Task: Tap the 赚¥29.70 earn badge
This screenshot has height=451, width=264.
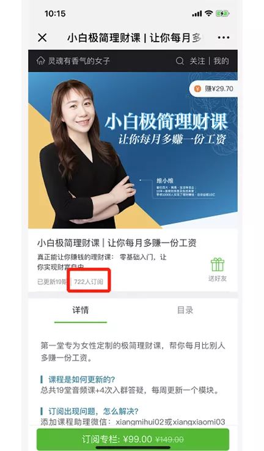Action: pyautogui.click(x=213, y=89)
